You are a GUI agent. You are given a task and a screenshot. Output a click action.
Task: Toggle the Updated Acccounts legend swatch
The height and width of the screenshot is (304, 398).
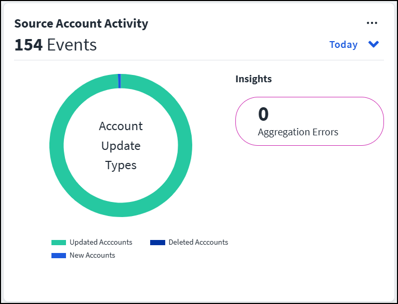(59, 243)
